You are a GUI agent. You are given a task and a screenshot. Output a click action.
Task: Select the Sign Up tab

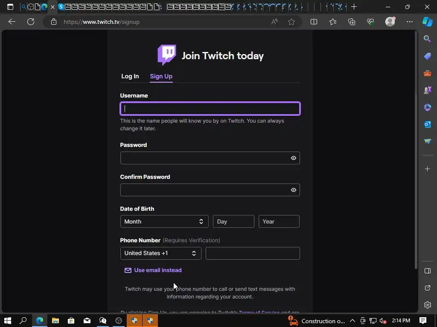click(x=161, y=76)
